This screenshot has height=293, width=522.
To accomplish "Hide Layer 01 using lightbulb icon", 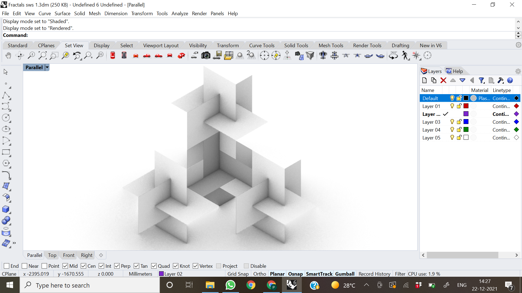I will point(452,106).
